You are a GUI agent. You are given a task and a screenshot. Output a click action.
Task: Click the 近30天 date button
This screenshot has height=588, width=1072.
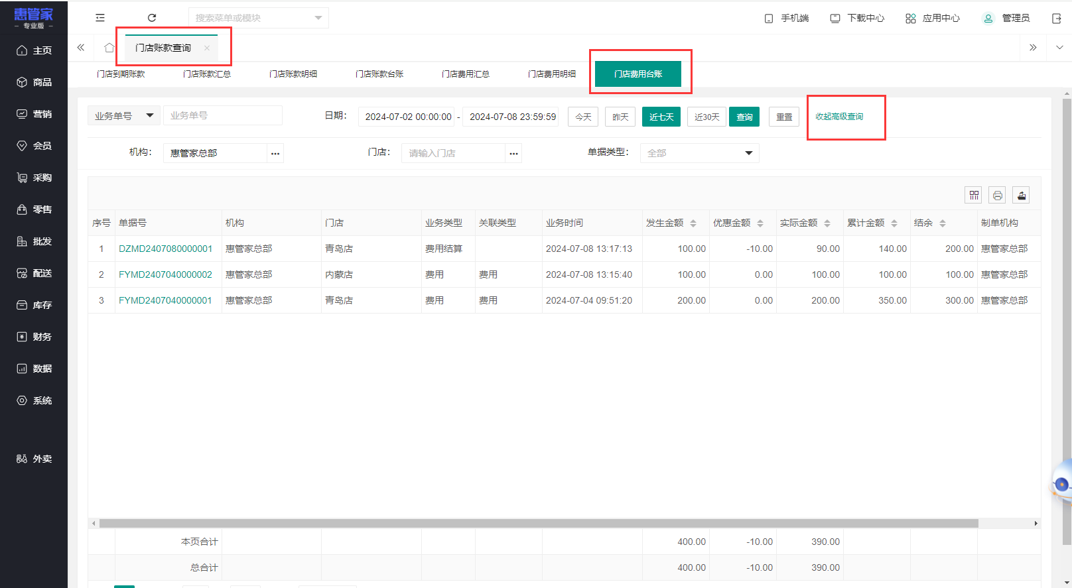tap(706, 117)
